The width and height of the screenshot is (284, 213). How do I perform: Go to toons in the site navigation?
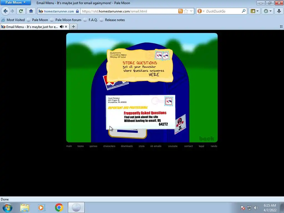pyautogui.click(x=81, y=146)
